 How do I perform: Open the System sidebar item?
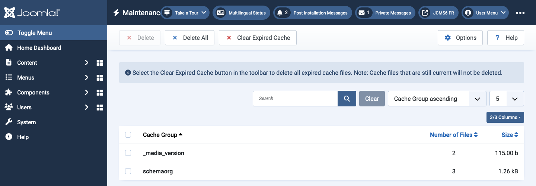point(26,122)
